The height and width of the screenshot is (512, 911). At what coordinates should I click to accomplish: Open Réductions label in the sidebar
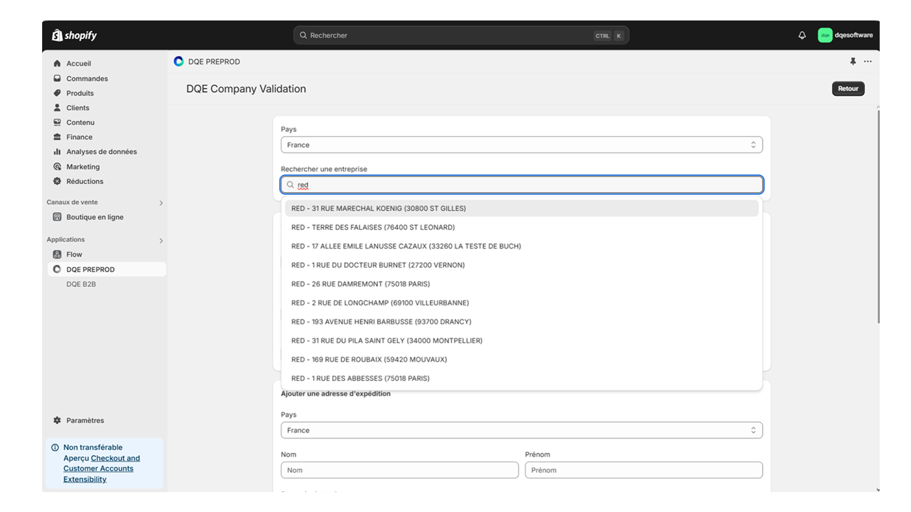pos(85,181)
